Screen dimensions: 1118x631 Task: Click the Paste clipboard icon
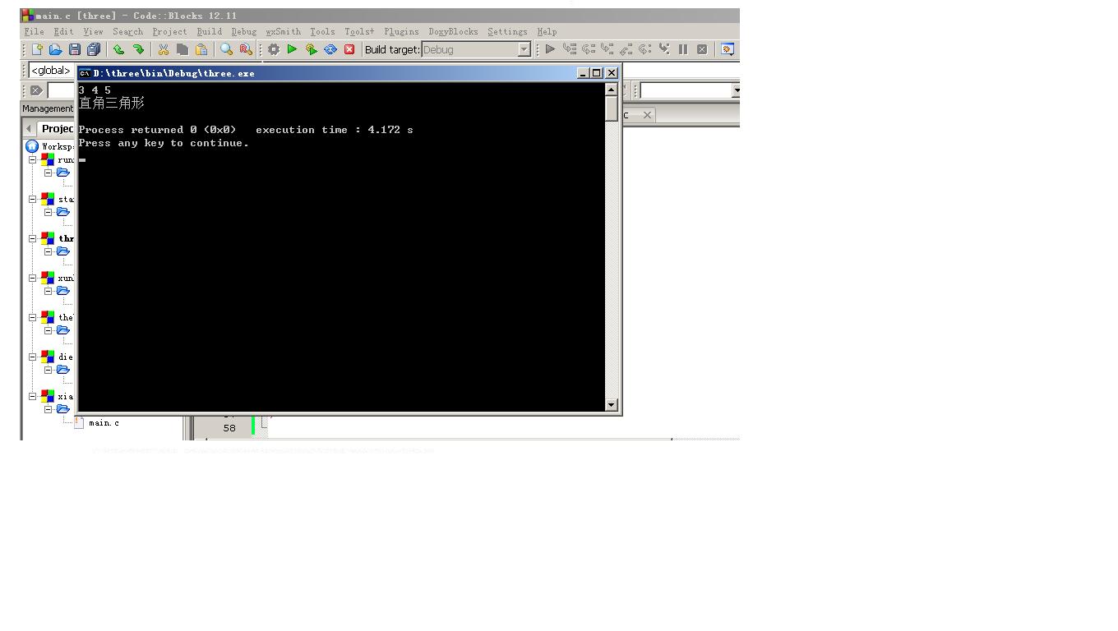[201, 49]
